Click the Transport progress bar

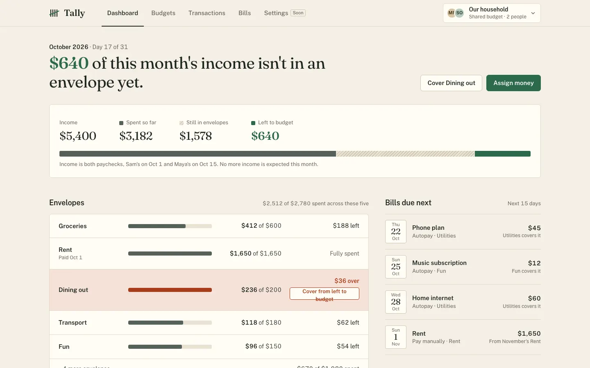(170, 323)
